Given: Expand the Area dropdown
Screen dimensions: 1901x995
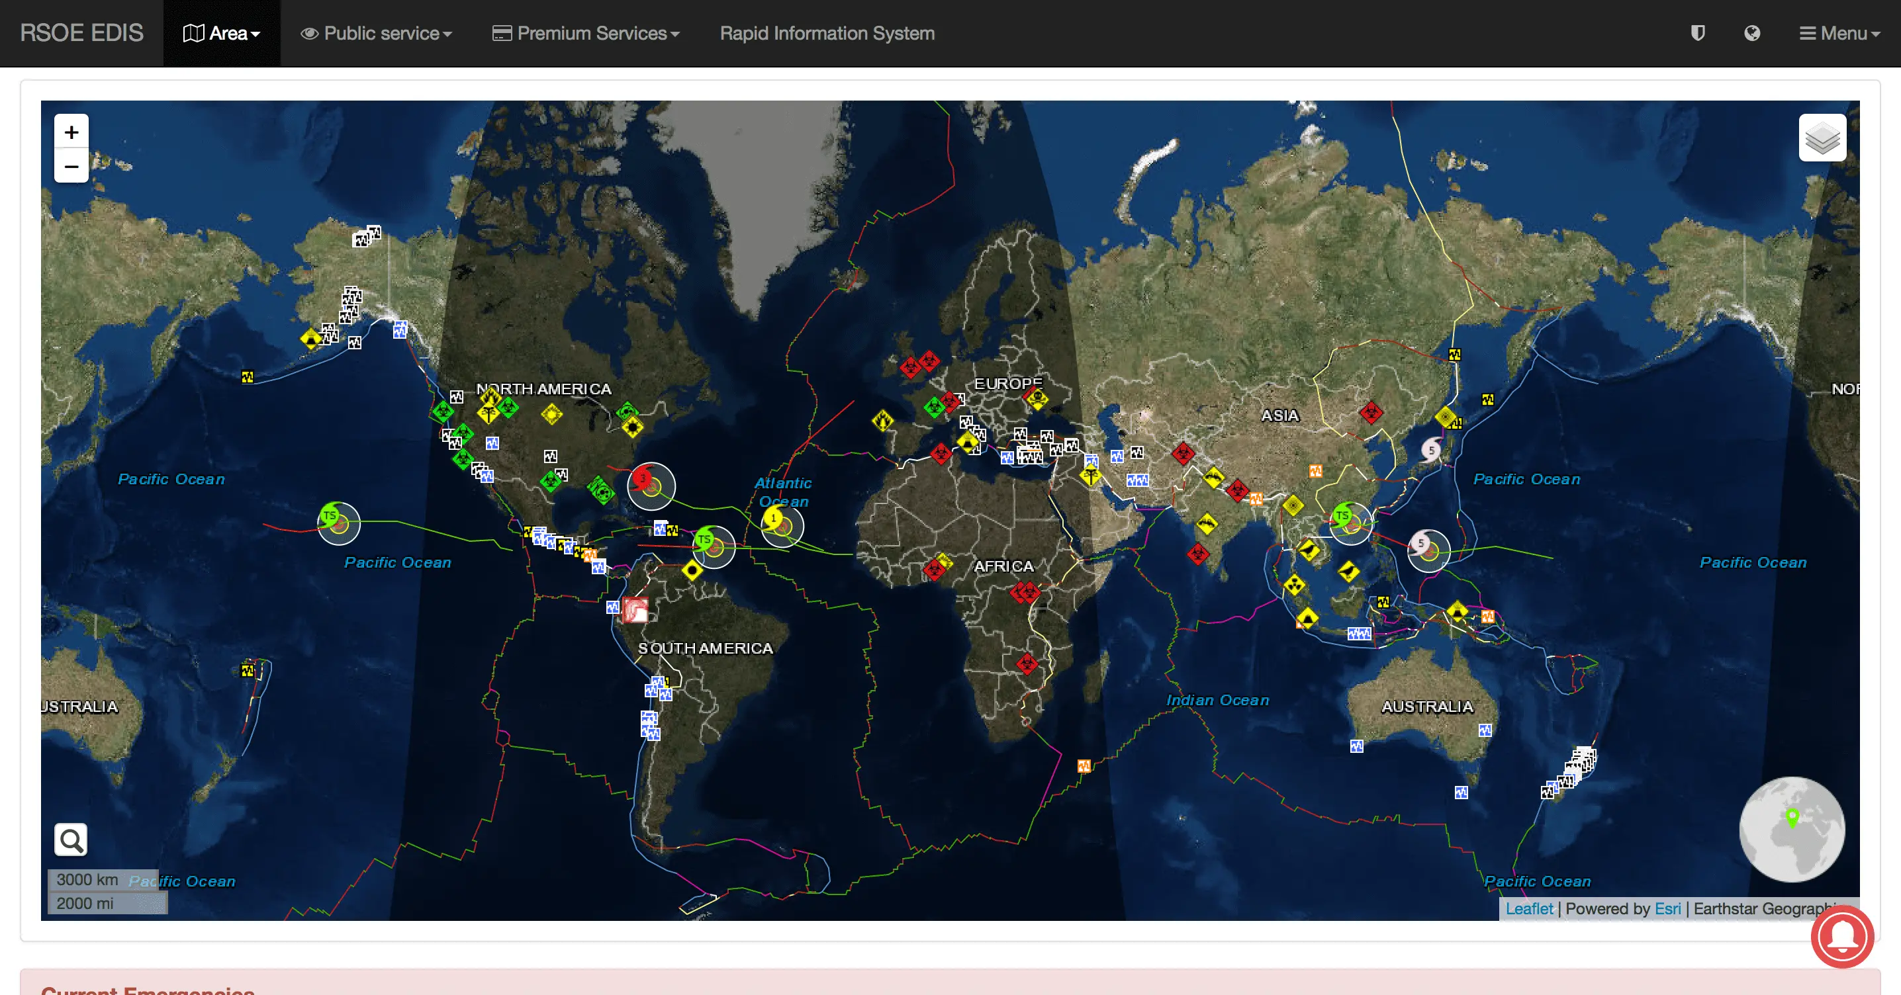Looking at the screenshot, I should [x=221, y=33].
